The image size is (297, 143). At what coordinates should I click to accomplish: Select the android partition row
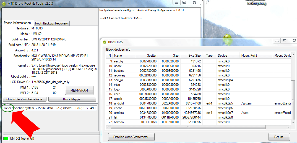click(x=198, y=103)
